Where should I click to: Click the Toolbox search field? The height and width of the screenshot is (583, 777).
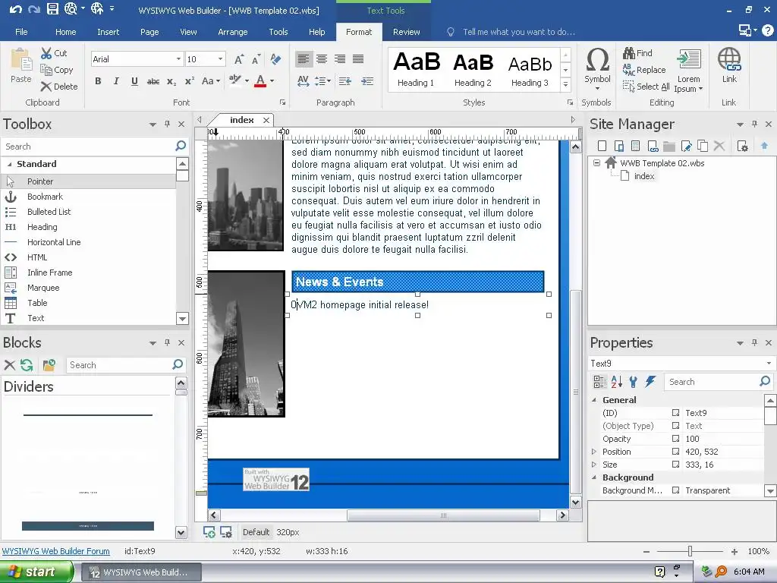tap(90, 147)
